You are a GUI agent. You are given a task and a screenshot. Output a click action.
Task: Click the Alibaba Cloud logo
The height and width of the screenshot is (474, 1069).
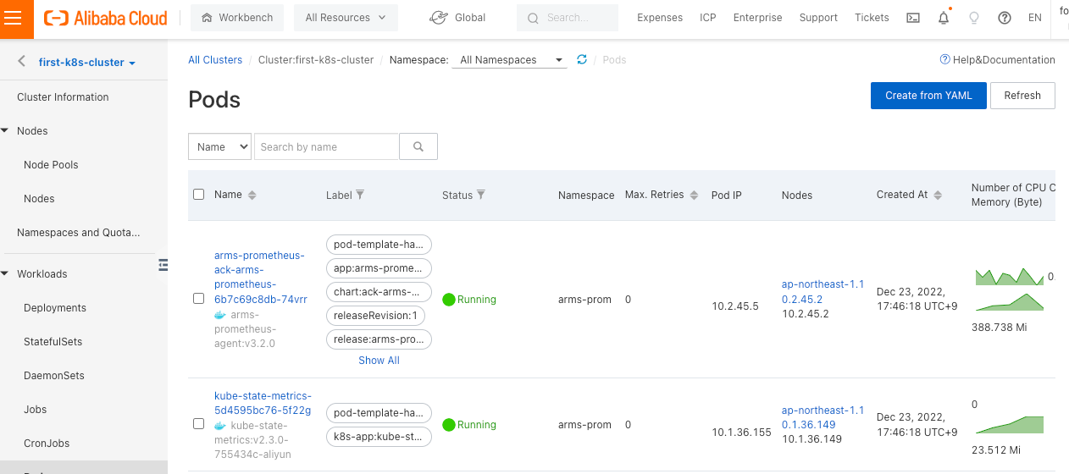106,18
